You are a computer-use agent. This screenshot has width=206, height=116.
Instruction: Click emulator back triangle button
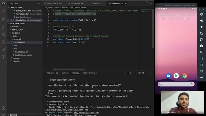[x=201, y=59]
